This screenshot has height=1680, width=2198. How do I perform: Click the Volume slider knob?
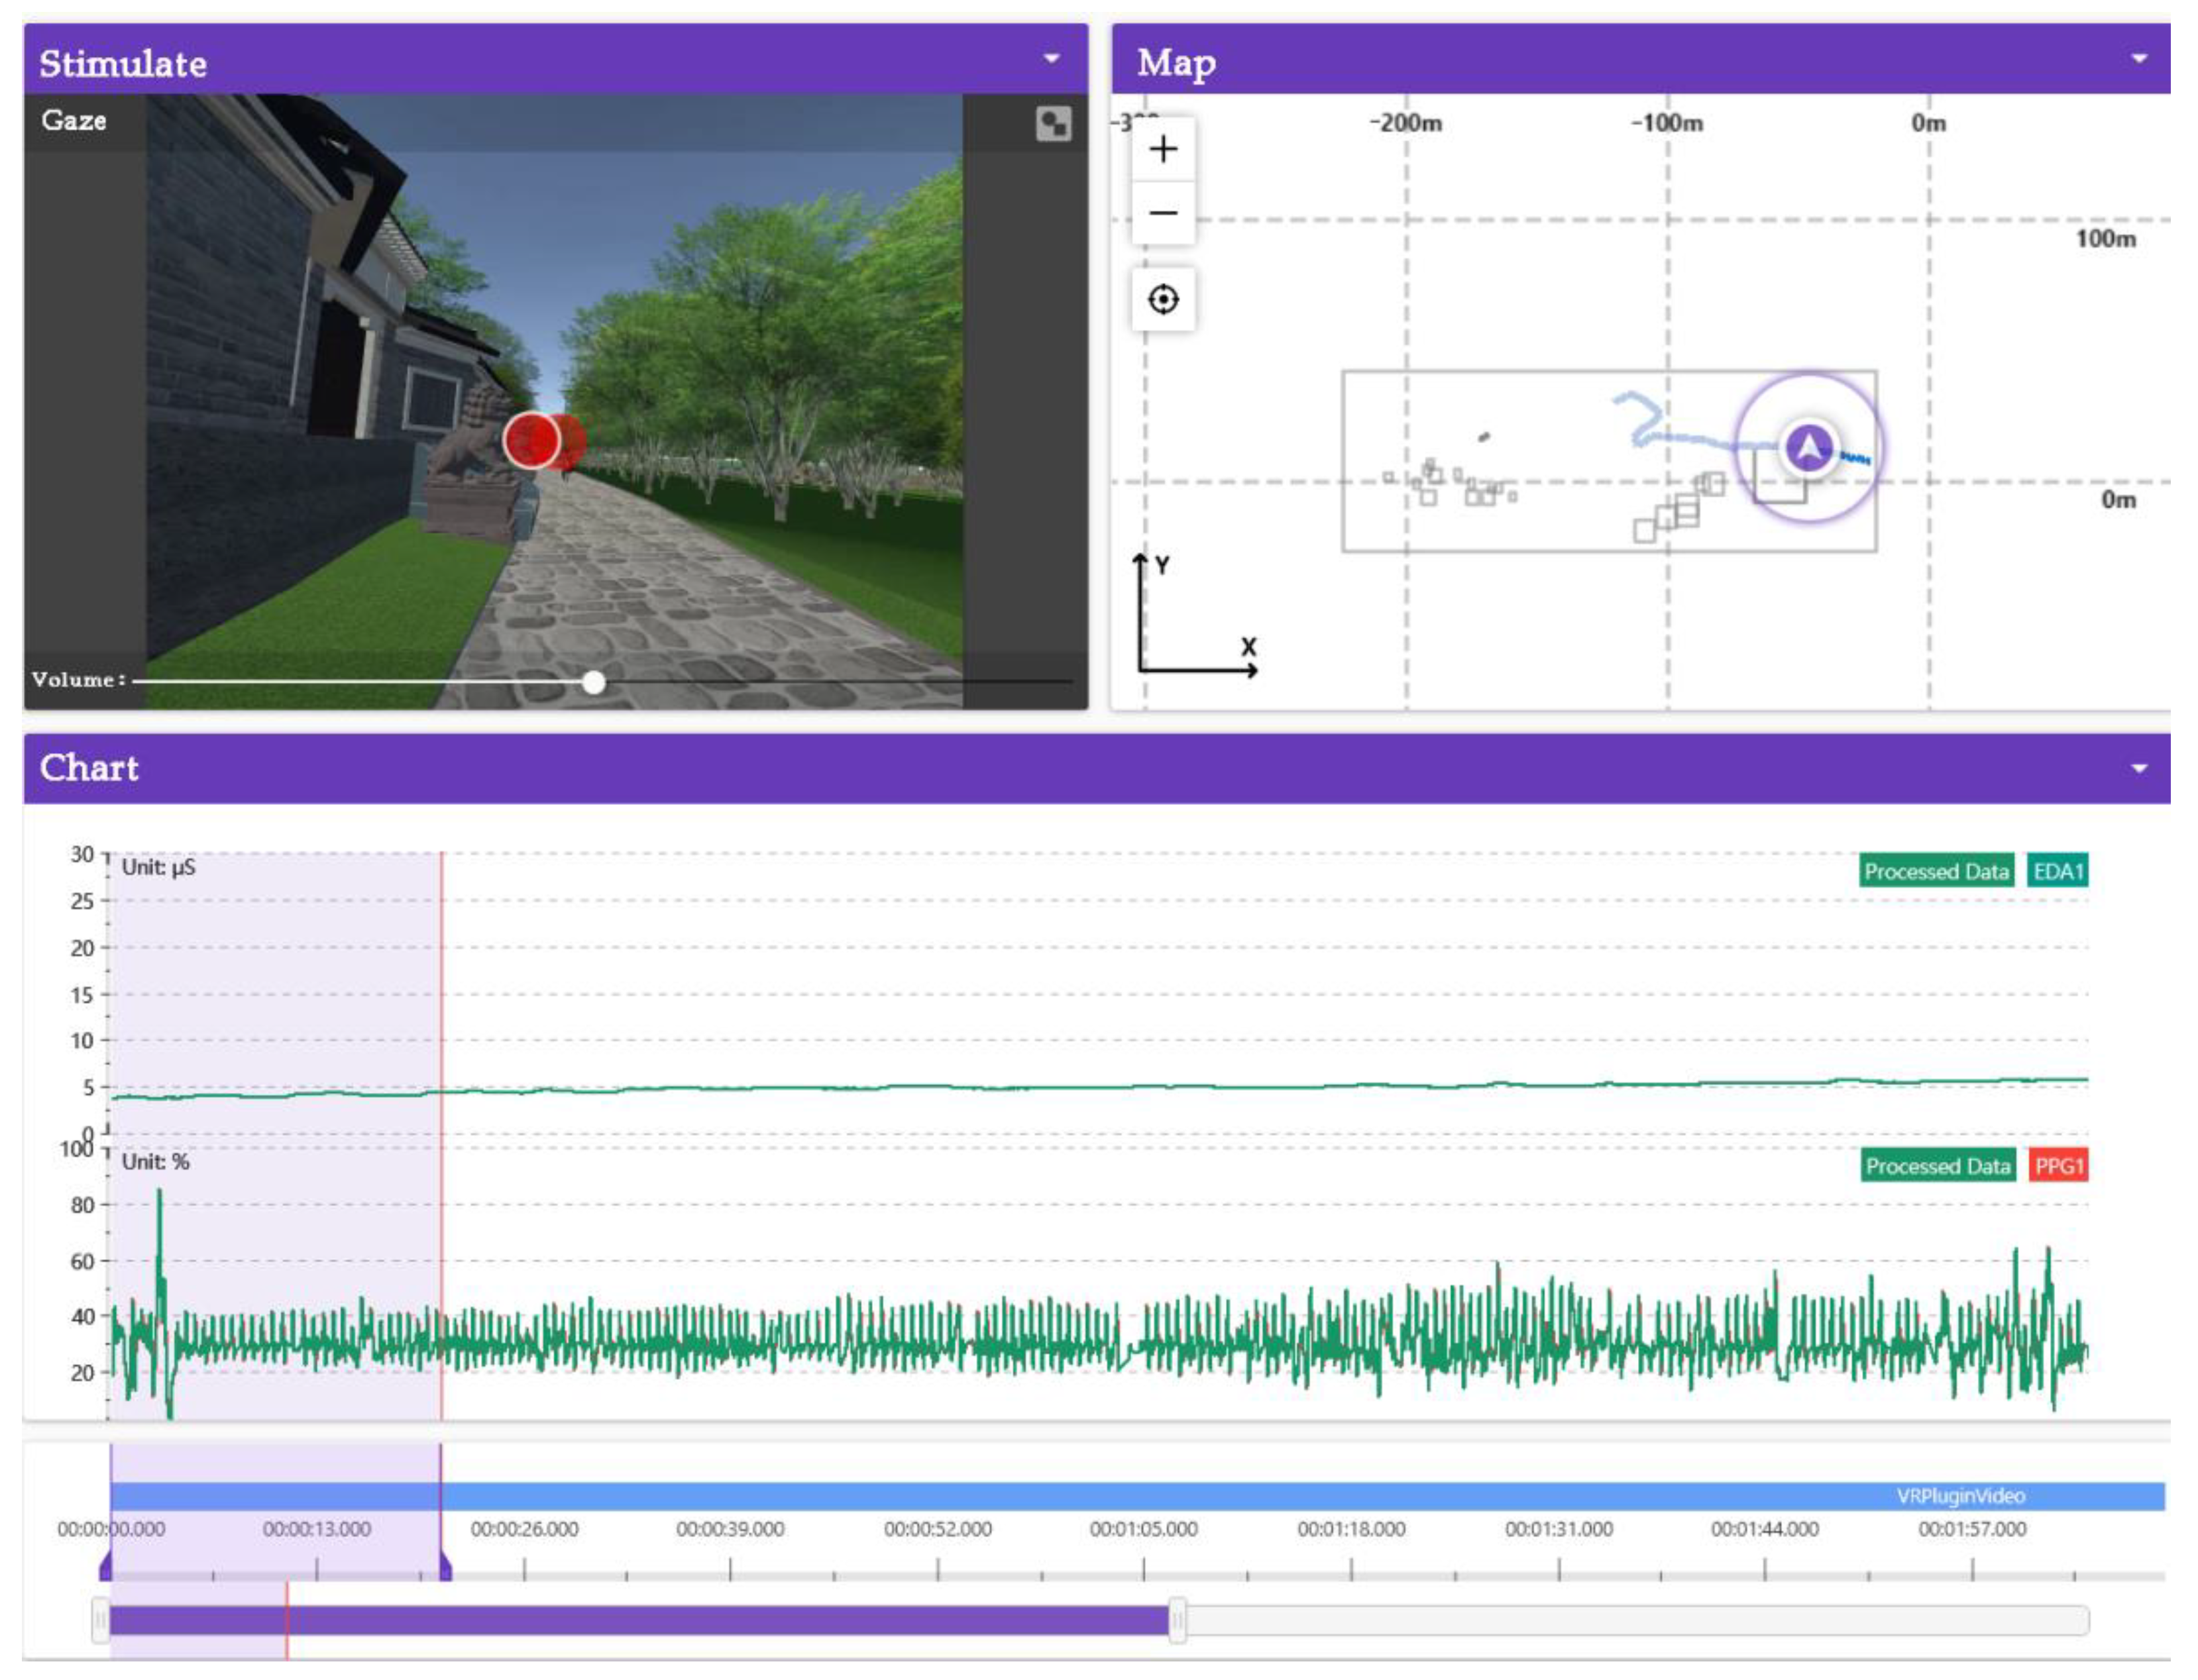594,682
